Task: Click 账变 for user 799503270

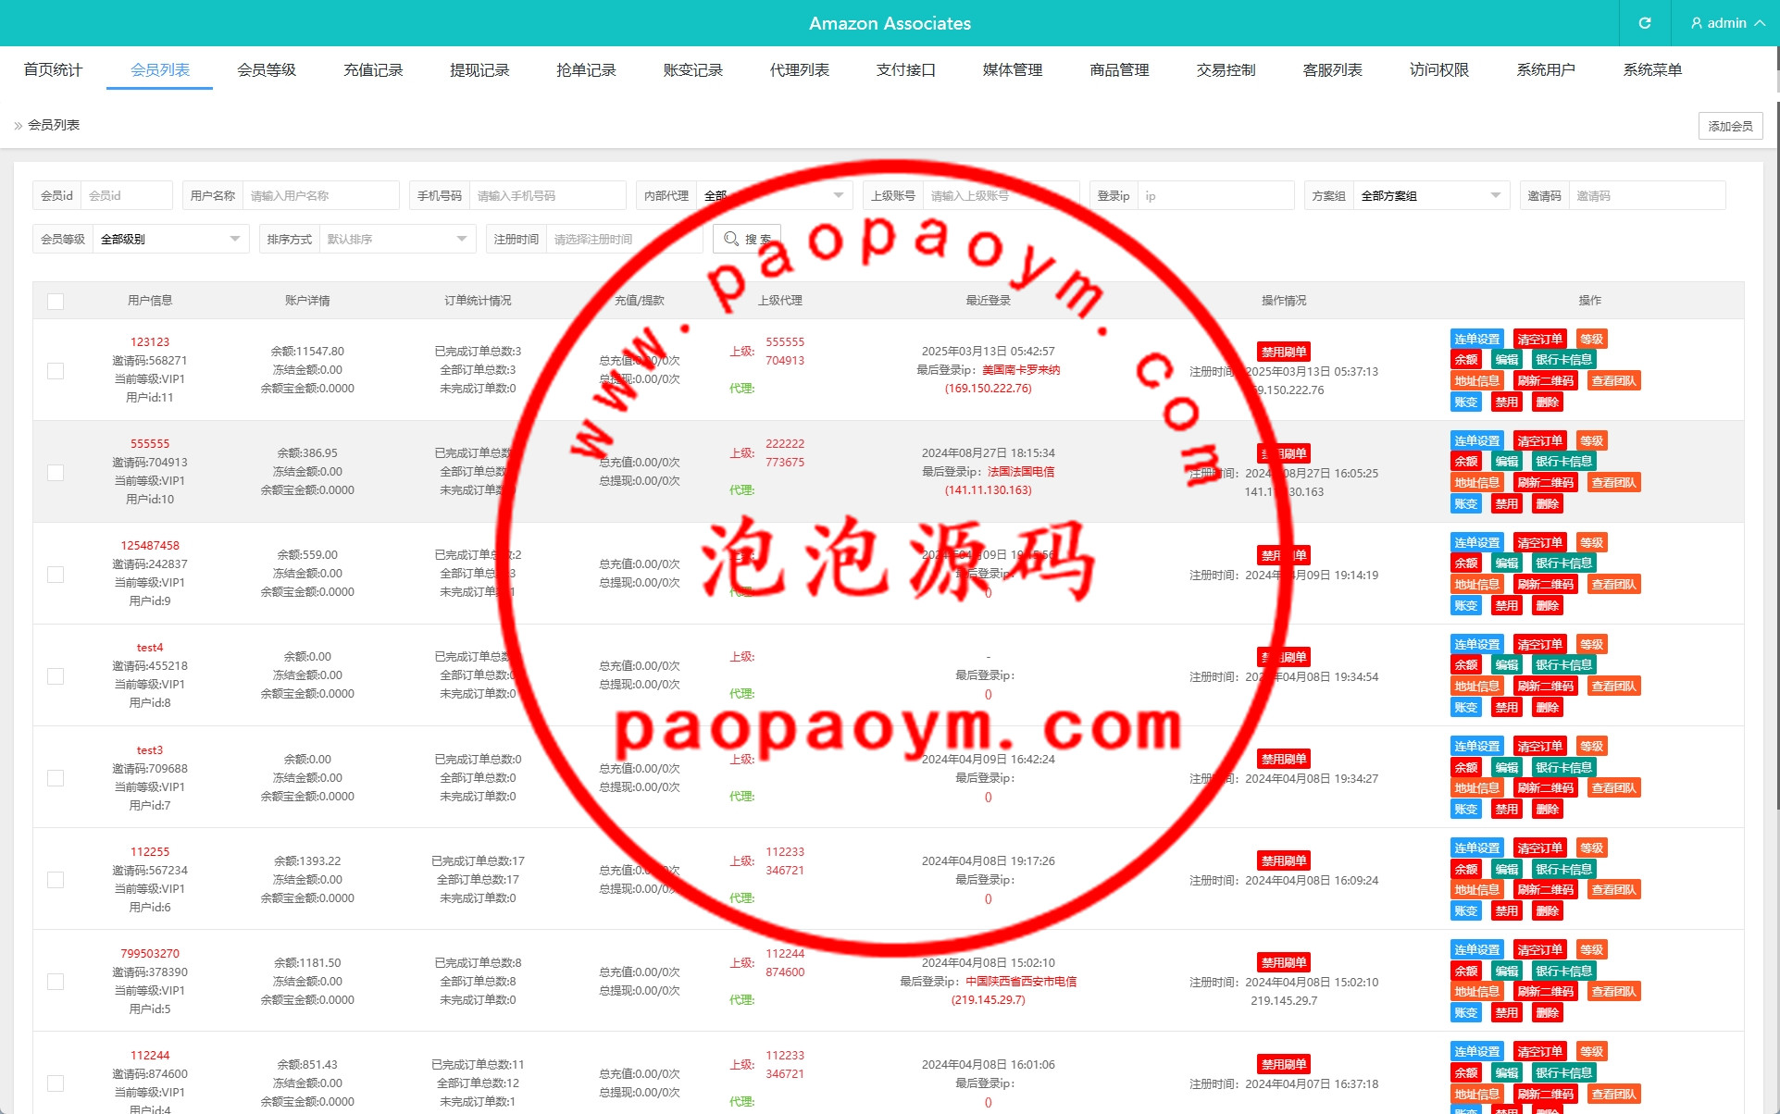Action: click(1465, 1012)
